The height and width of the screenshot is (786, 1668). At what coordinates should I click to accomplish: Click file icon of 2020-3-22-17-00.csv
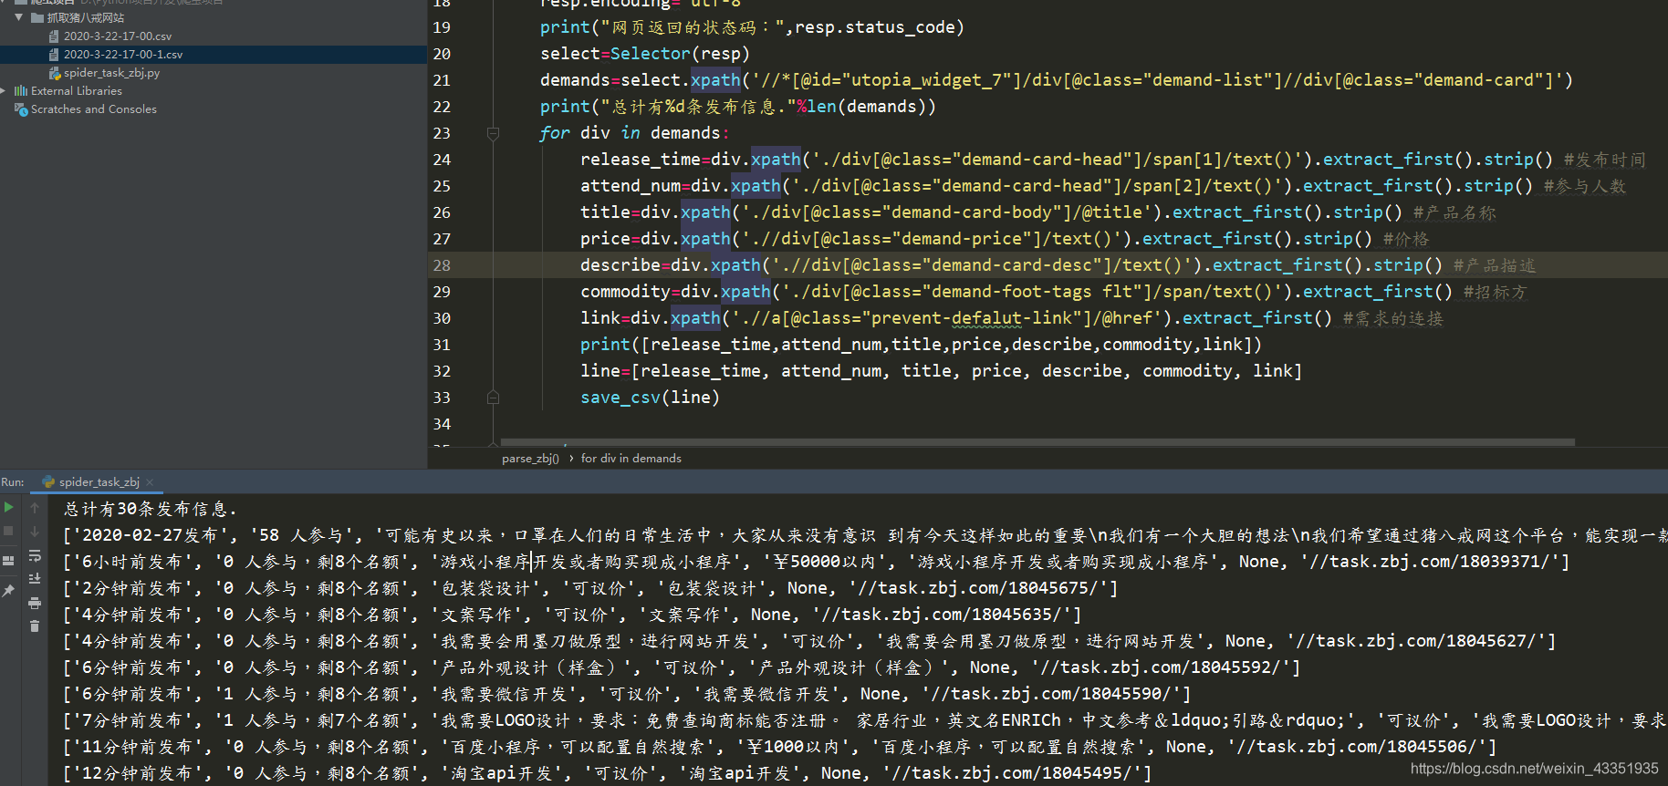[x=54, y=36]
